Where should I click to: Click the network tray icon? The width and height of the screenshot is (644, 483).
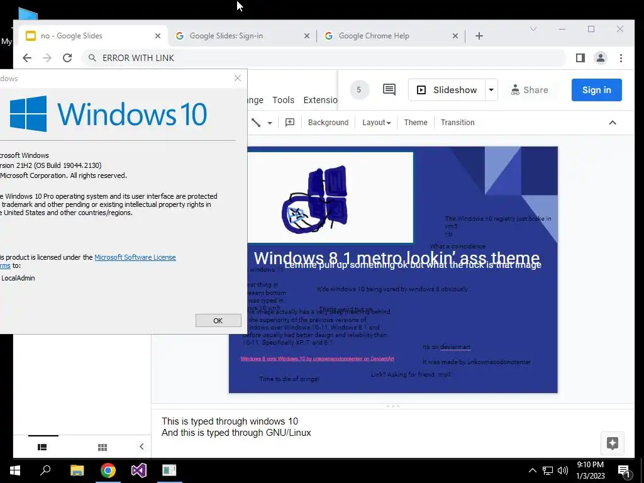(548, 470)
